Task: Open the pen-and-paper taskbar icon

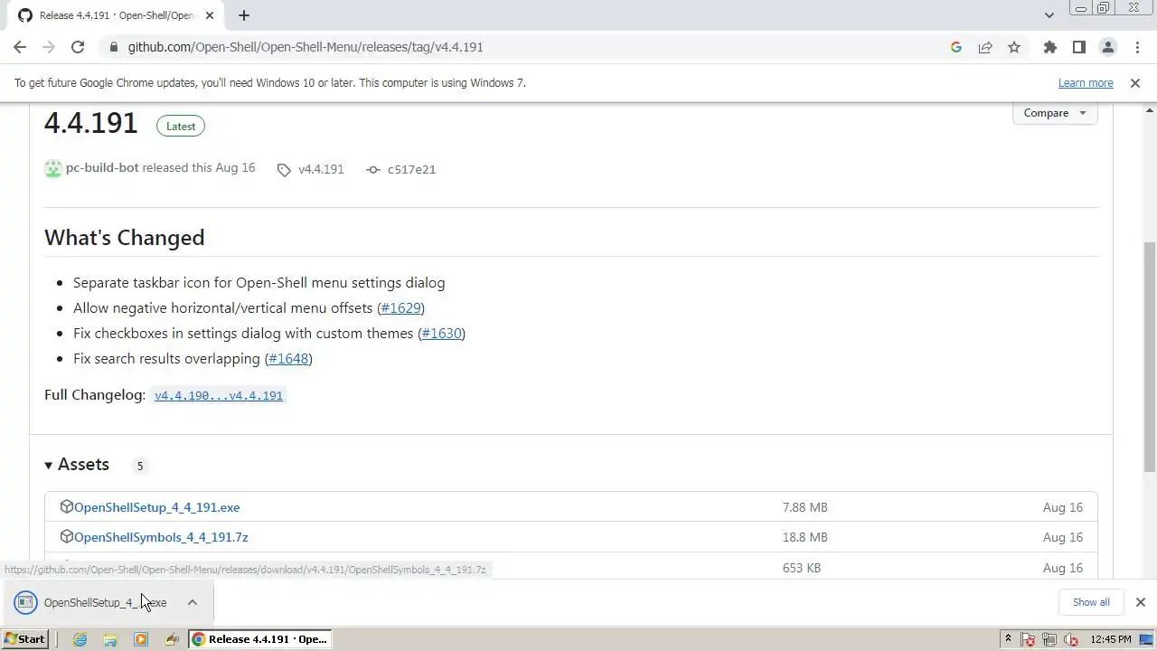Action: click(x=172, y=639)
